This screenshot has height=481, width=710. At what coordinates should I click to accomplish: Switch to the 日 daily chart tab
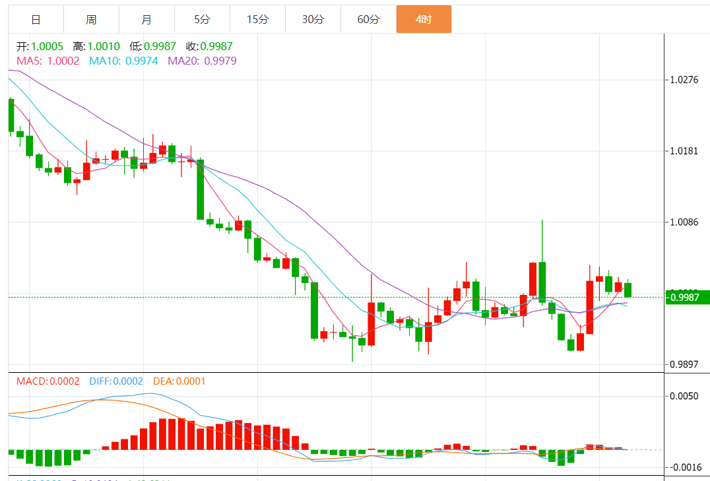(36, 20)
